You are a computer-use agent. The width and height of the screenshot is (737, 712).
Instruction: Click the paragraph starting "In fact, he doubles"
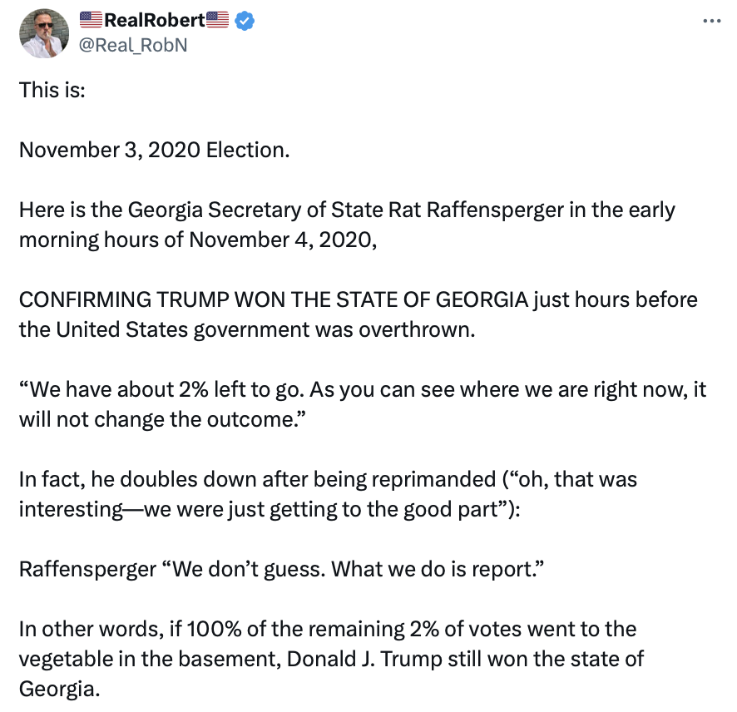click(x=328, y=478)
